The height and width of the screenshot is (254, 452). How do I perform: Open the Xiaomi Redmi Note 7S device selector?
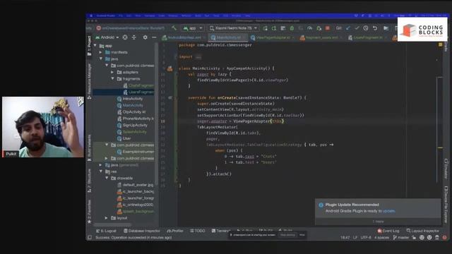click(x=233, y=28)
